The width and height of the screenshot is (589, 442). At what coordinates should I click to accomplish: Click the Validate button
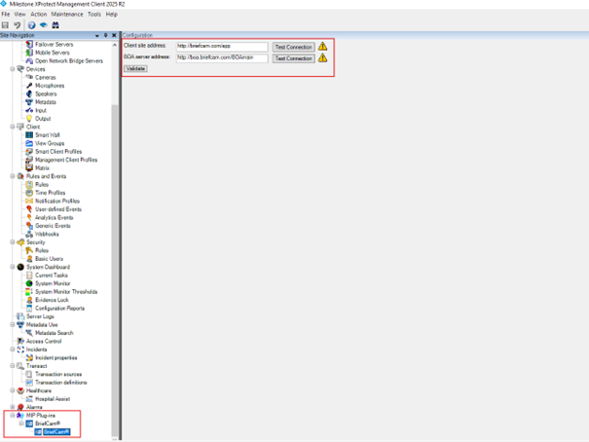[135, 69]
